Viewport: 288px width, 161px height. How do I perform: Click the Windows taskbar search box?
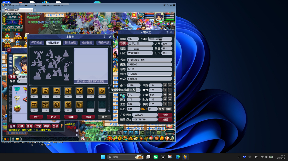pyautogui.click(x=126, y=157)
